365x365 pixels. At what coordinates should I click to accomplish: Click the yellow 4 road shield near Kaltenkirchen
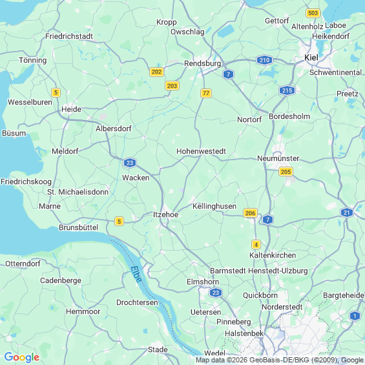point(256,245)
